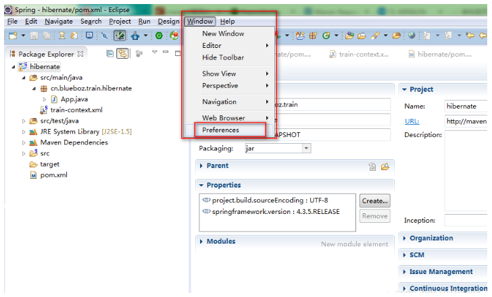Click the Open Web Browser globe icon
Viewport: 492px width, 297px height.
pyautogui.click(x=411, y=36)
